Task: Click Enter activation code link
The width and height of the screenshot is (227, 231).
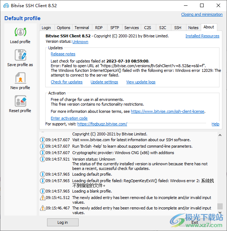Action: [69, 118]
